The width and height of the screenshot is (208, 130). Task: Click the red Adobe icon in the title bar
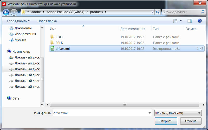tap(4, 4)
